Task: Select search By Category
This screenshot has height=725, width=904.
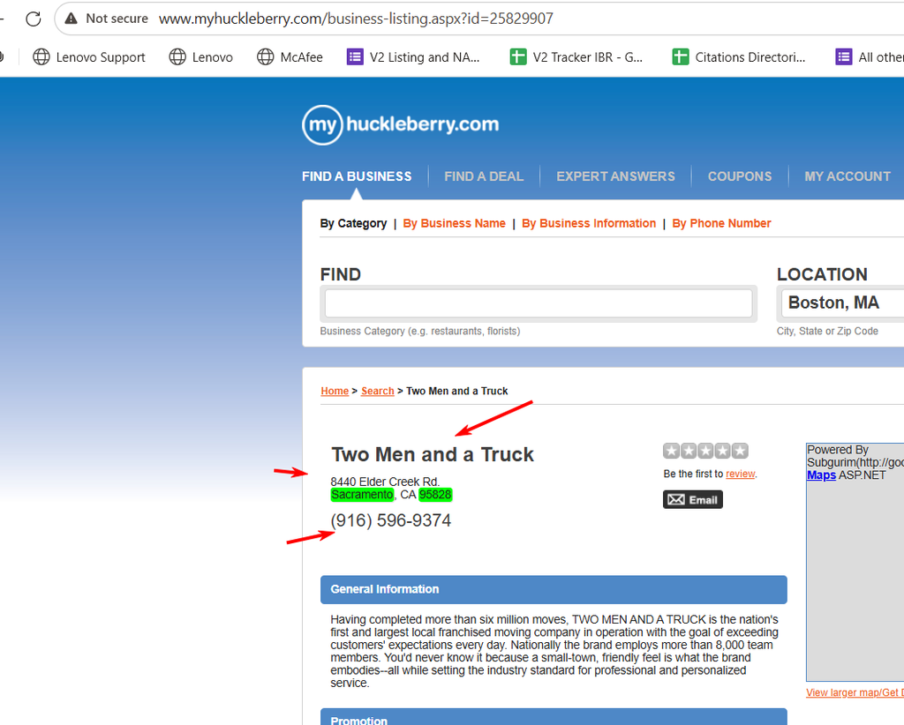Action: tap(353, 223)
